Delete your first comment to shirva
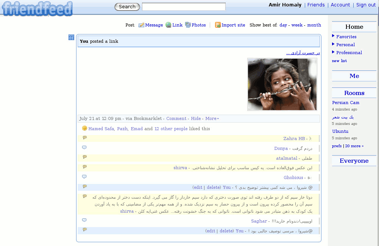Image resolution: width=379 pixels, height=246 pixels. click(213, 187)
